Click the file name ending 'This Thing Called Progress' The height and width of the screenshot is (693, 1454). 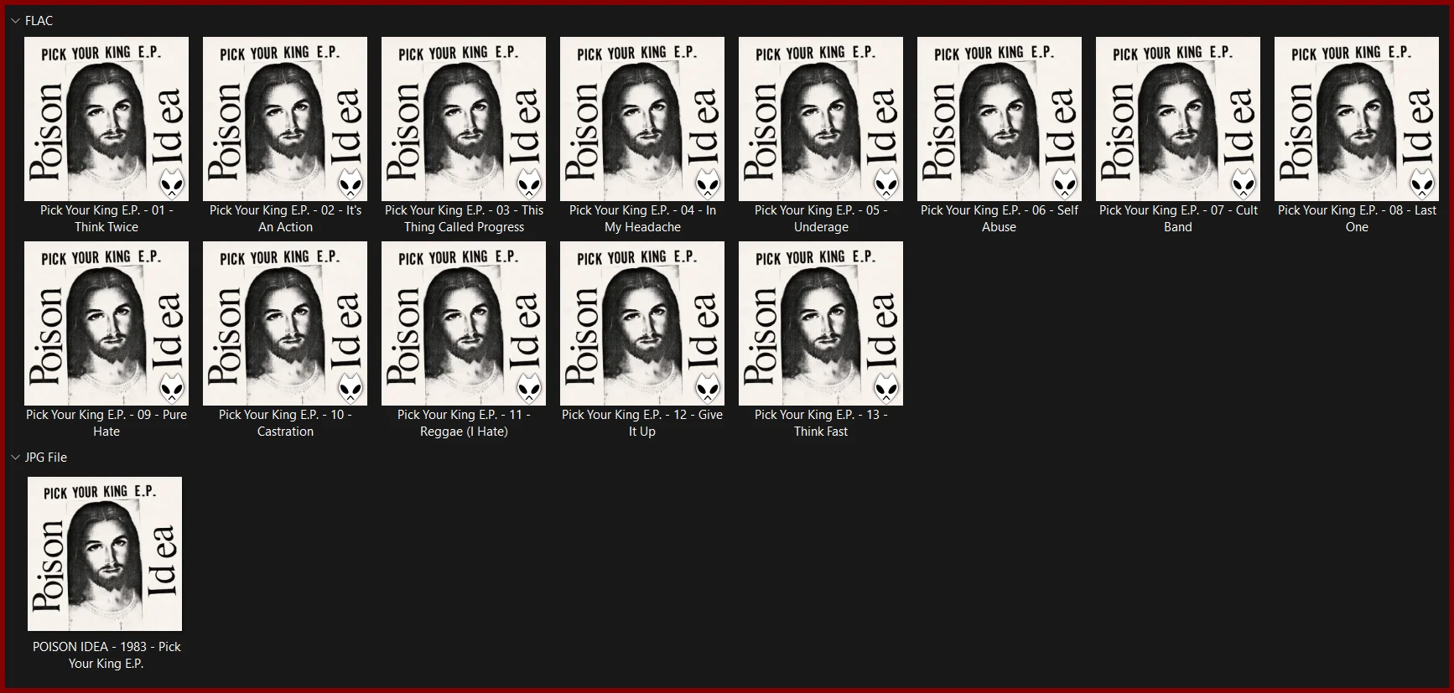pos(464,219)
